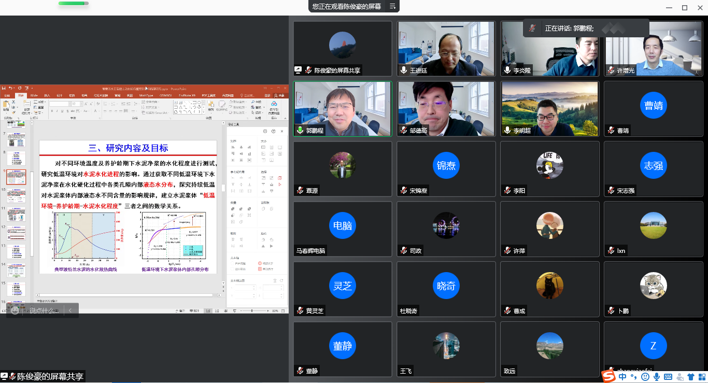The height and width of the screenshot is (383, 708).
Task: Click the 电脑 avatar of 马春辉电脑
Action: (x=343, y=226)
